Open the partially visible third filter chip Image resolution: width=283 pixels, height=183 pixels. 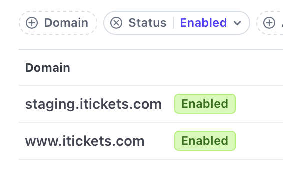[x=270, y=23]
